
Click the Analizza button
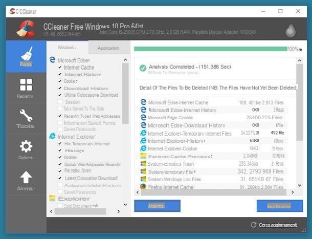tap(157, 206)
